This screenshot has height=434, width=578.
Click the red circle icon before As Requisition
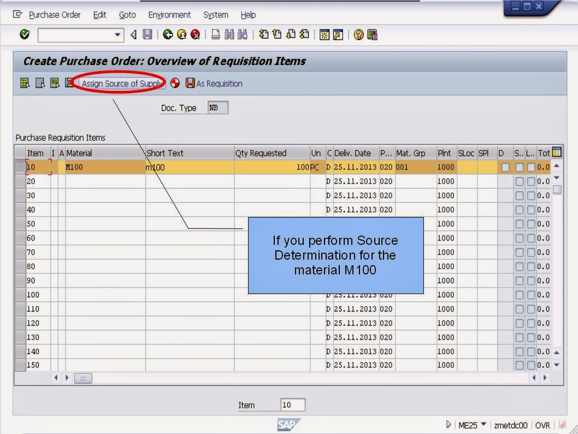click(175, 83)
